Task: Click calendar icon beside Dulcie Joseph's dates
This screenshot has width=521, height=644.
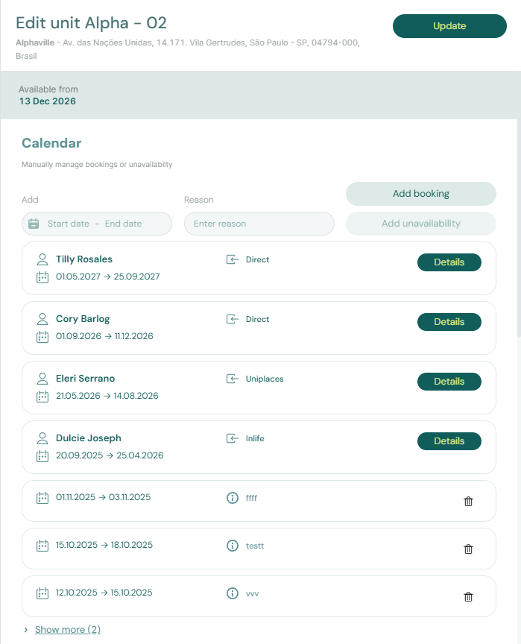Action: pos(42,455)
